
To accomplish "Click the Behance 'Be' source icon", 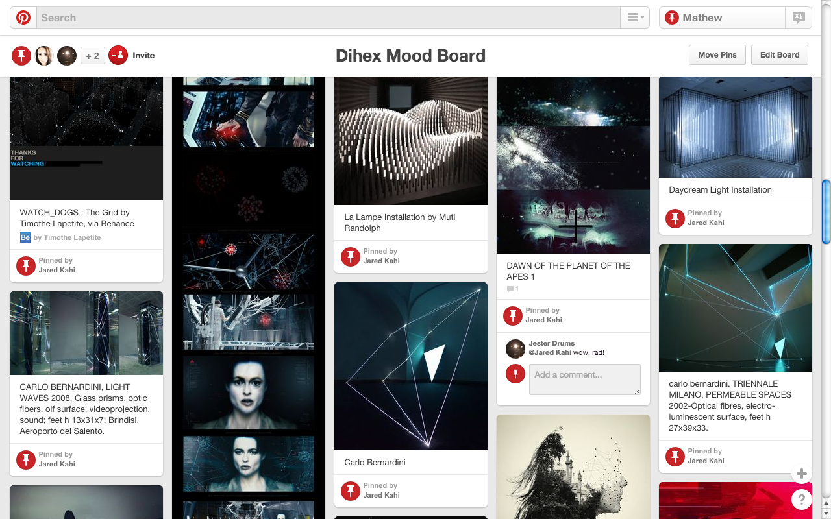I will [x=25, y=237].
